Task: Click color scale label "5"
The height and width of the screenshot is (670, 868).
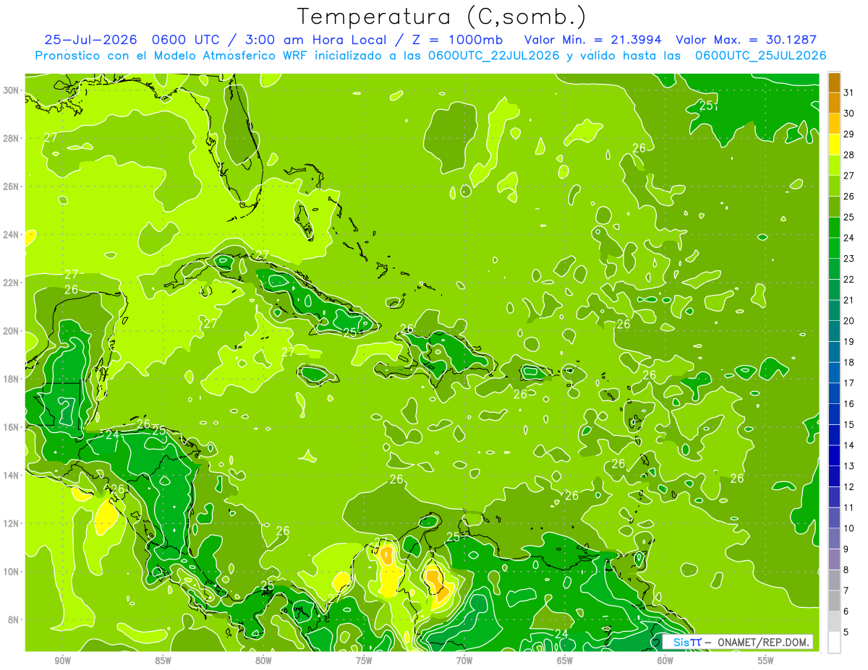Action: pyautogui.click(x=846, y=632)
